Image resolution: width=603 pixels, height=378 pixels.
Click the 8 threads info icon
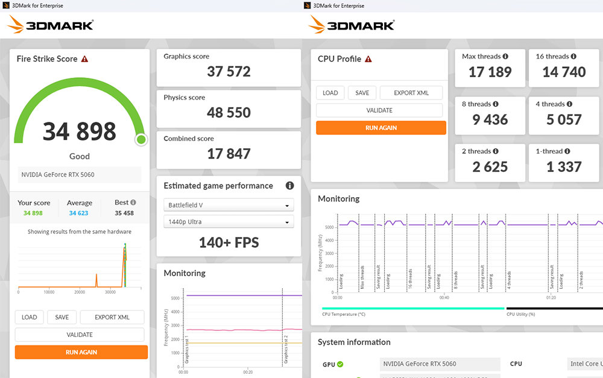click(x=496, y=104)
